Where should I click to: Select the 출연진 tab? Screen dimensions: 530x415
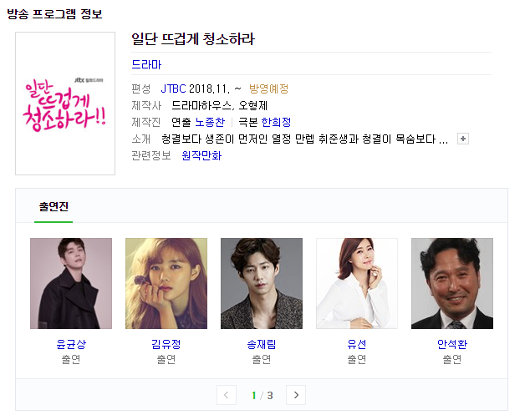click(54, 206)
